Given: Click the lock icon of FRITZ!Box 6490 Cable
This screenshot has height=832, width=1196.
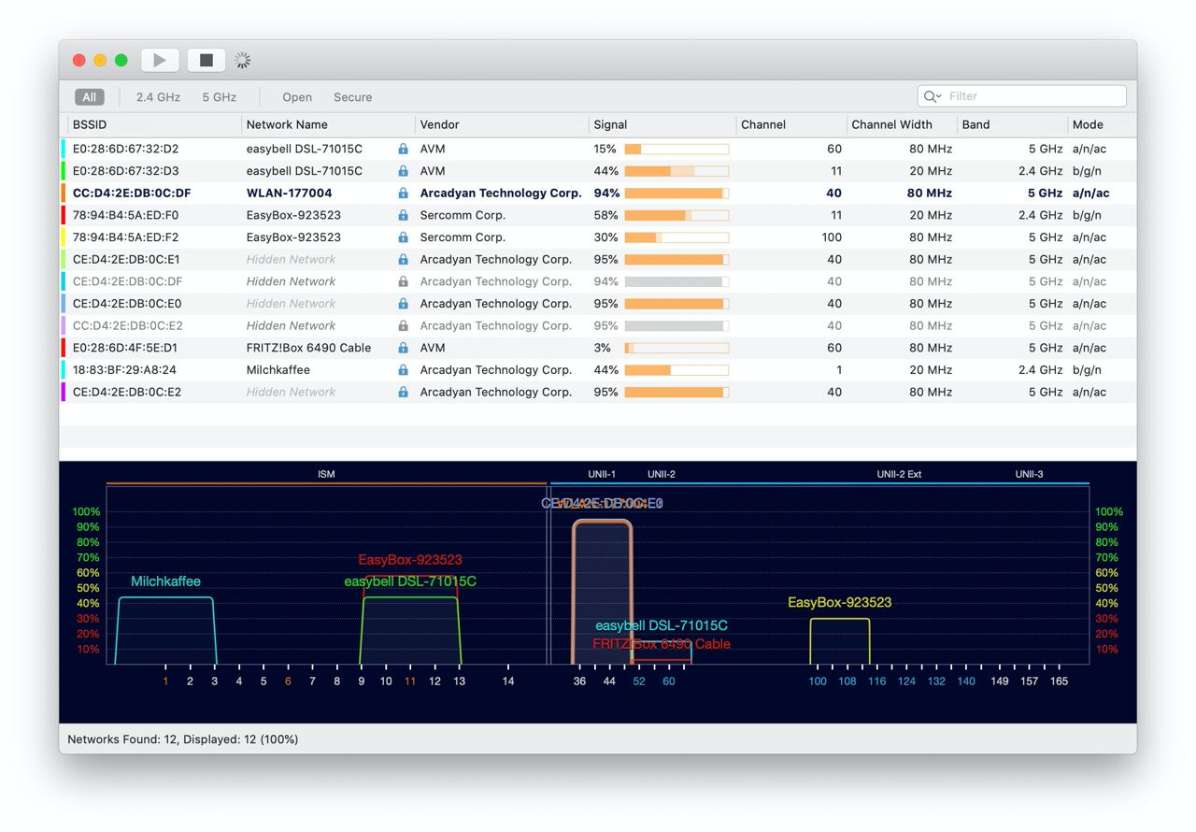Looking at the screenshot, I should (x=403, y=348).
